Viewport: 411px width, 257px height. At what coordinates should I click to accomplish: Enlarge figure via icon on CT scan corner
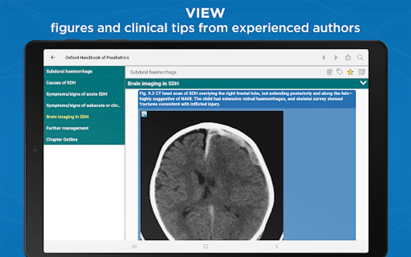click(144, 114)
